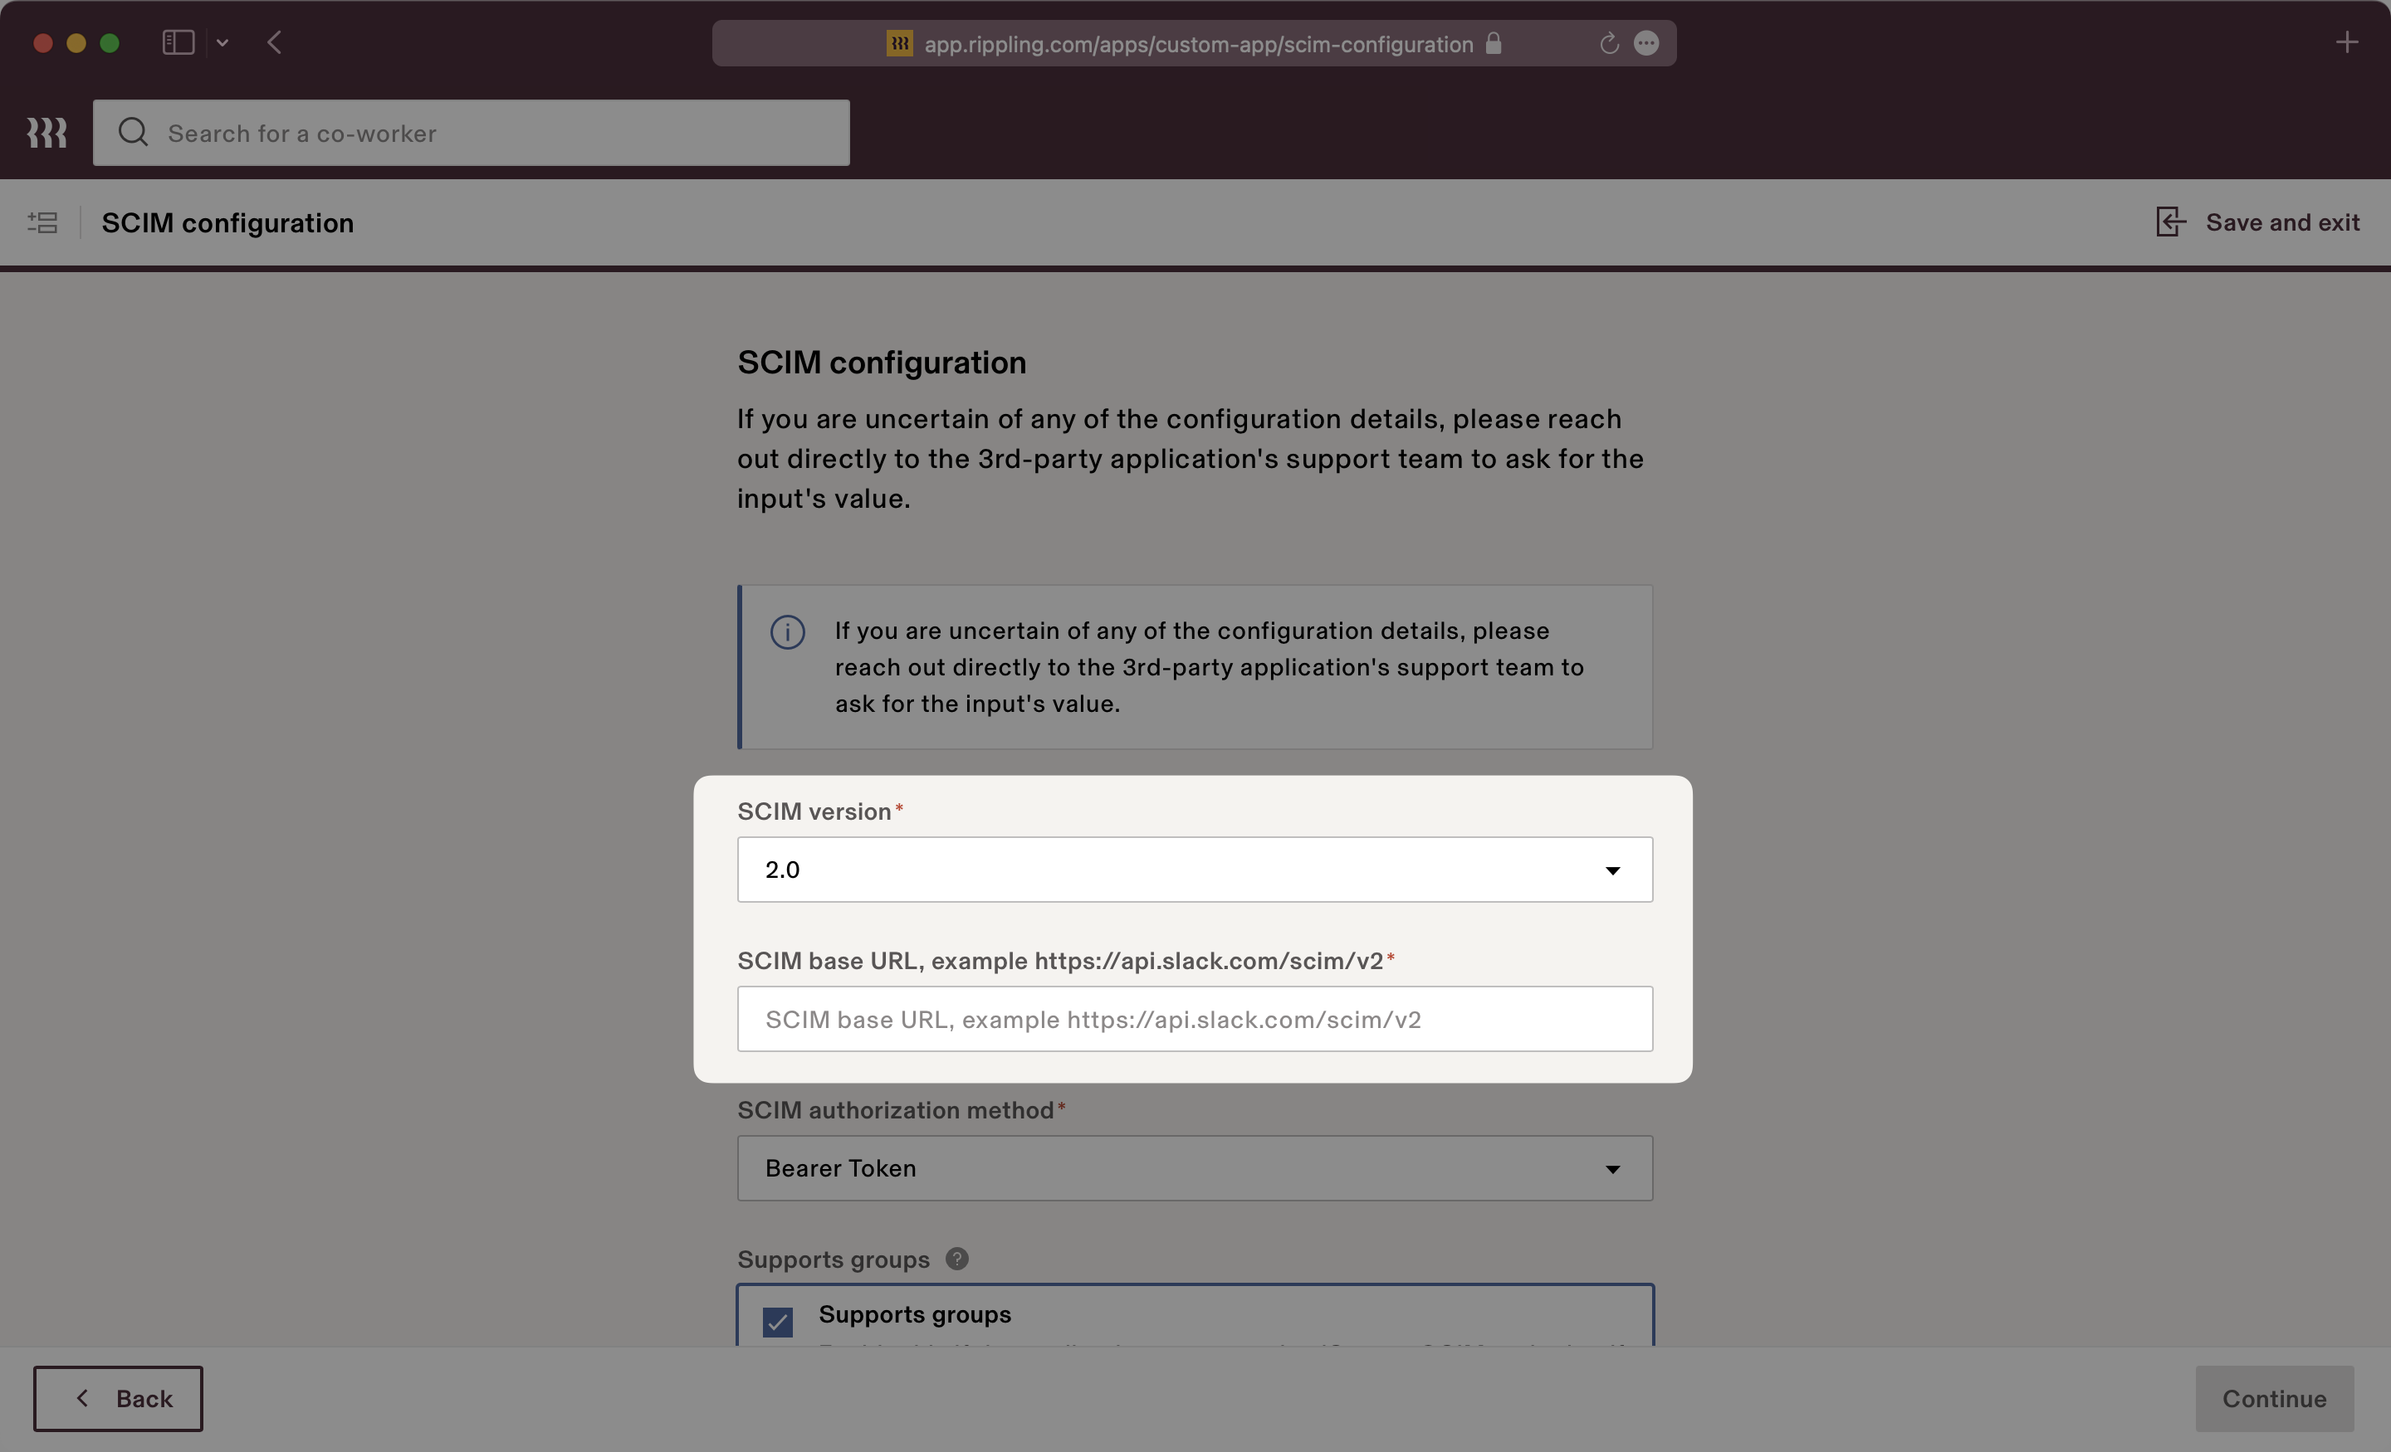The image size is (2391, 1452).
Task: Click the Continue button bottom-right
Action: point(2275,1397)
